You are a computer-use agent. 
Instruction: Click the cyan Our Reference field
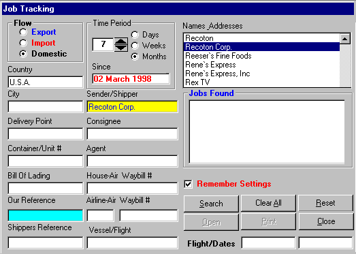(46, 216)
